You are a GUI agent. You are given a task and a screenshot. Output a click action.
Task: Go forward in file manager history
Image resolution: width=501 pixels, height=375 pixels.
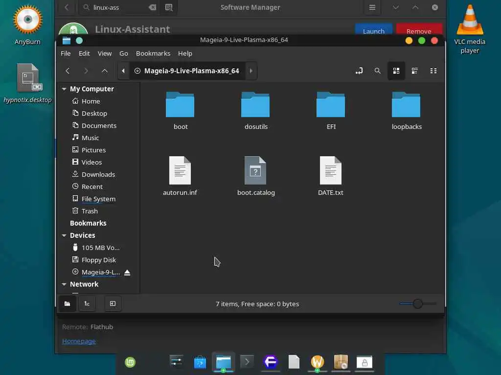click(86, 71)
